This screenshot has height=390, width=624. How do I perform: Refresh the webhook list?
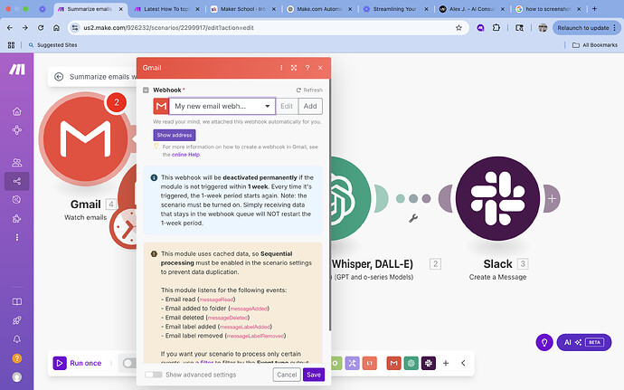309,90
